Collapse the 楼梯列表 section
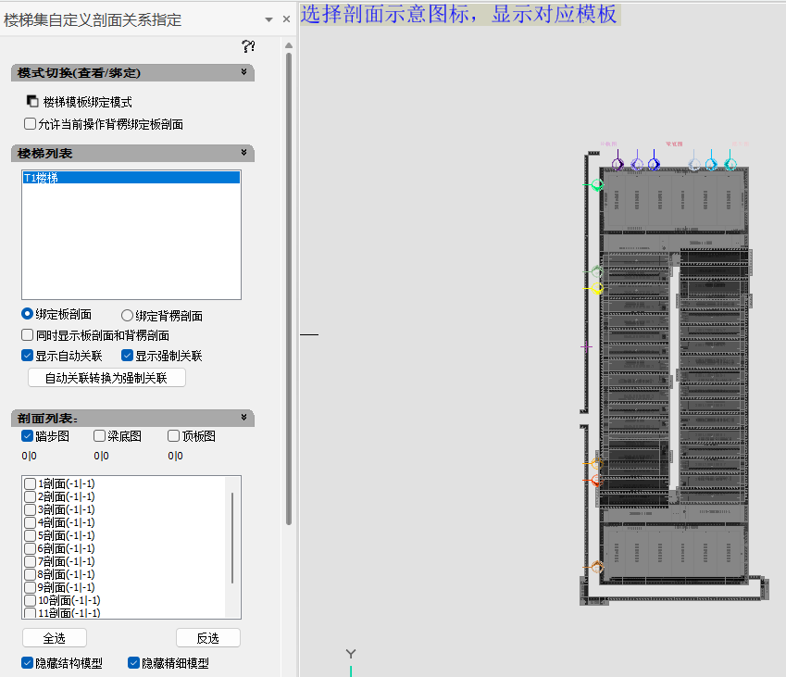The image size is (786, 677). 244,153
